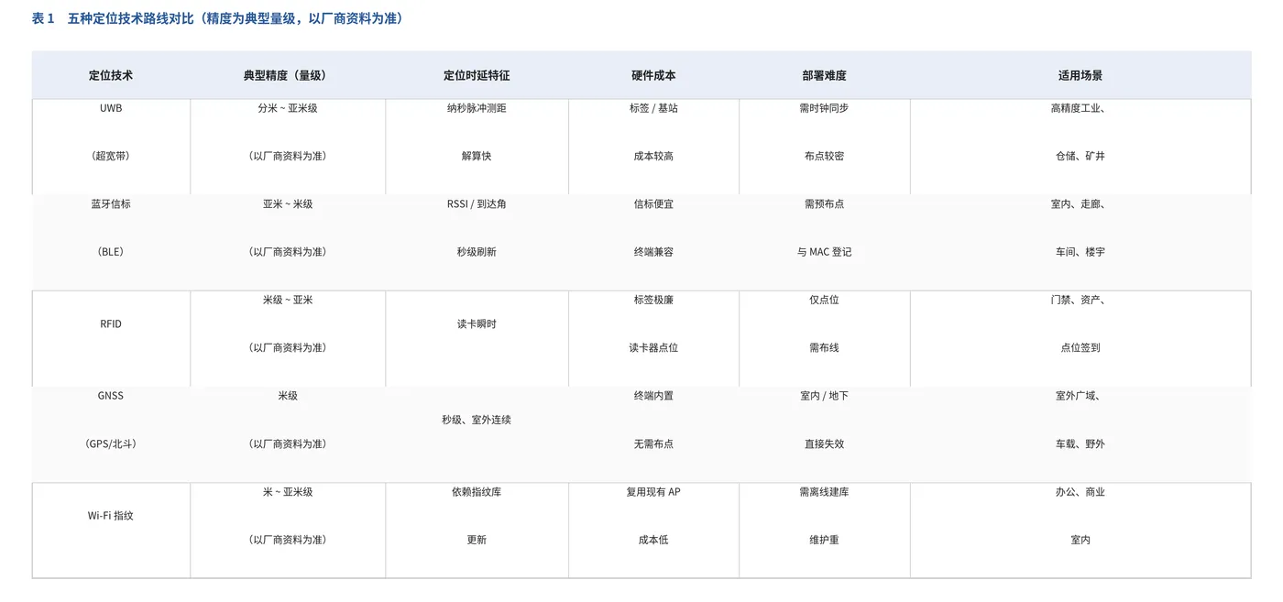Click the 读卡器点位 text
This screenshot has width=1283, height=602.
coord(653,348)
